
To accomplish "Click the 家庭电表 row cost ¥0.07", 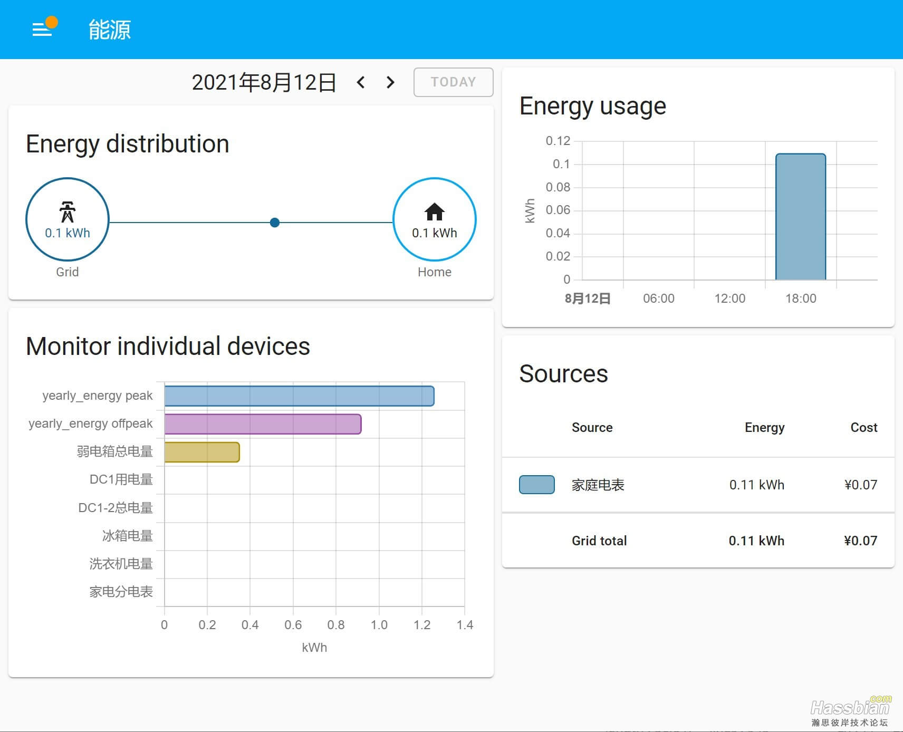I will click(861, 485).
